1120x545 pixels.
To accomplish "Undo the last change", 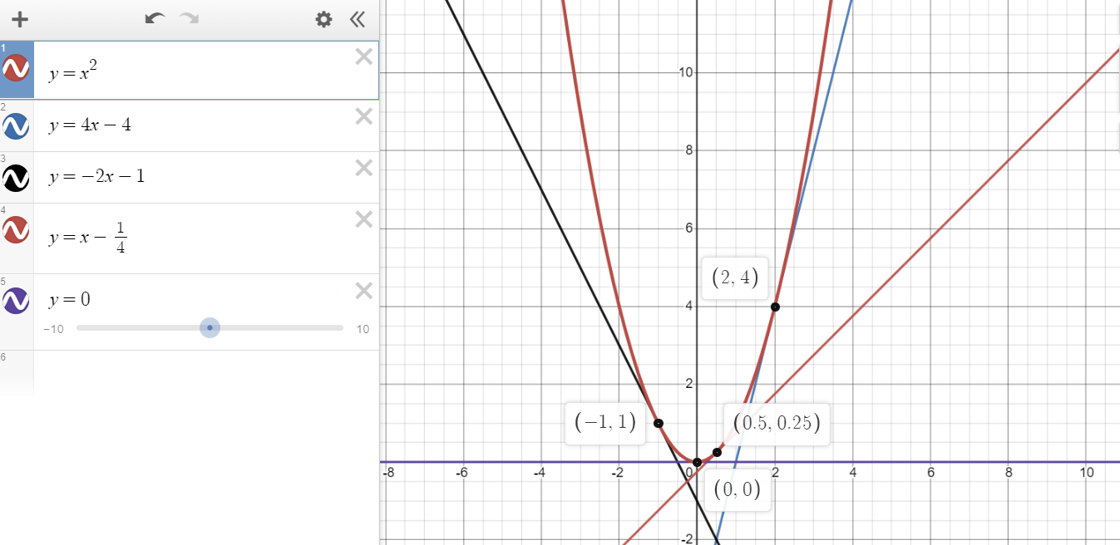I will click(x=155, y=19).
